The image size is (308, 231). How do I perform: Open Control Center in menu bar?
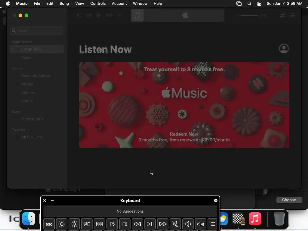pyautogui.click(x=259, y=4)
